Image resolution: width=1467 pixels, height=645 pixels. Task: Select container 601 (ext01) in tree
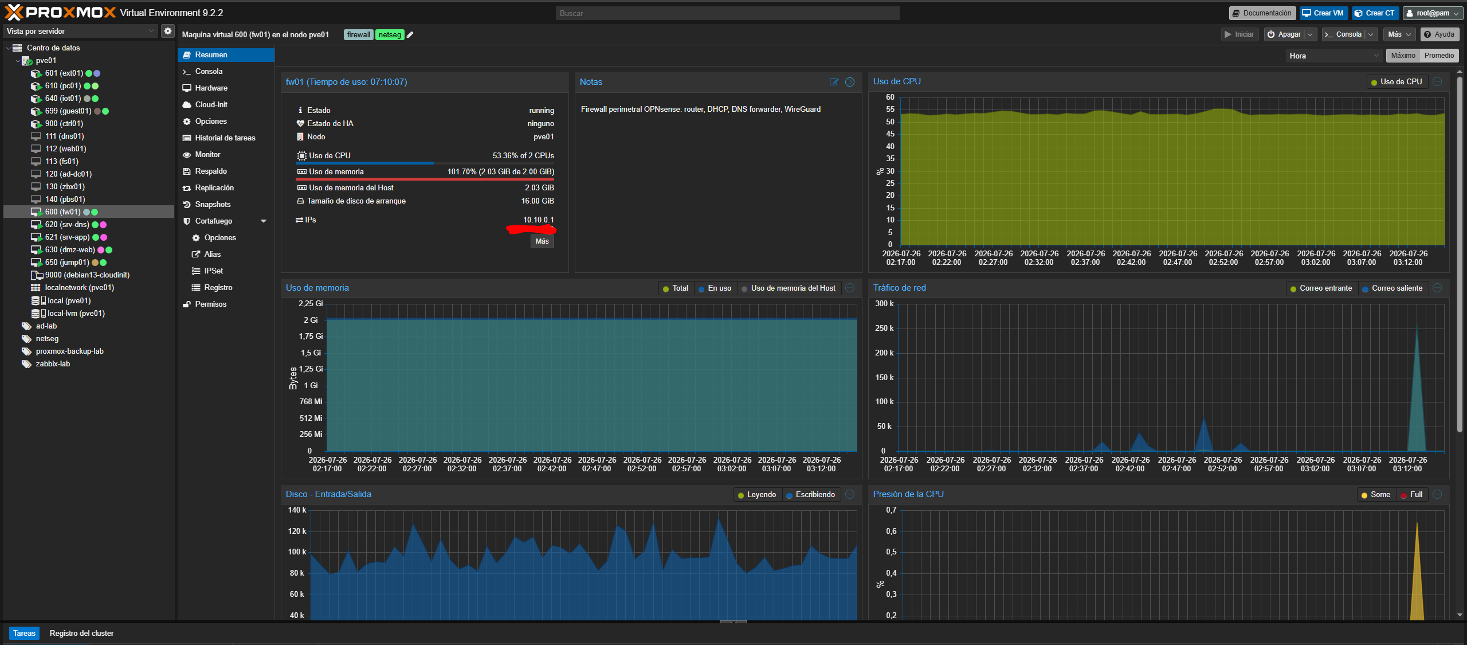pos(64,73)
